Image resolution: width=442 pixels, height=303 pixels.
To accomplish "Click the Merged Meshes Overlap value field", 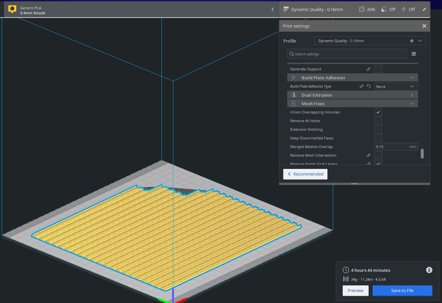I will 396,147.
